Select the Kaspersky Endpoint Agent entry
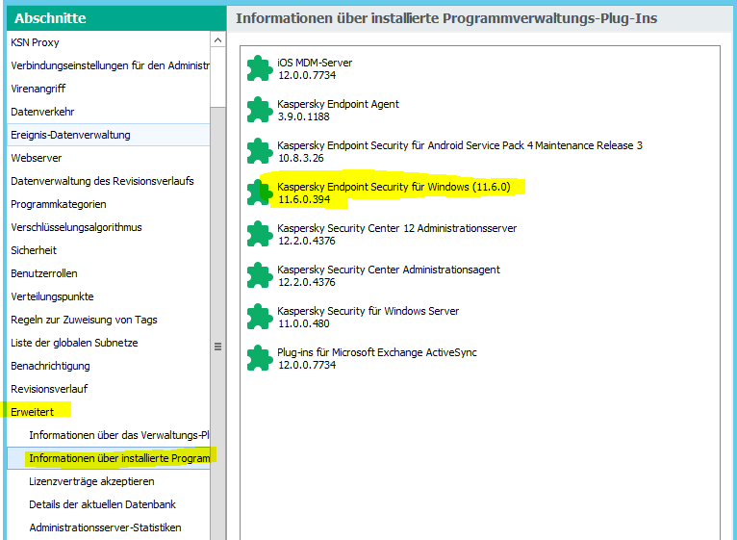Image resolution: width=737 pixels, height=540 pixels. point(338,104)
